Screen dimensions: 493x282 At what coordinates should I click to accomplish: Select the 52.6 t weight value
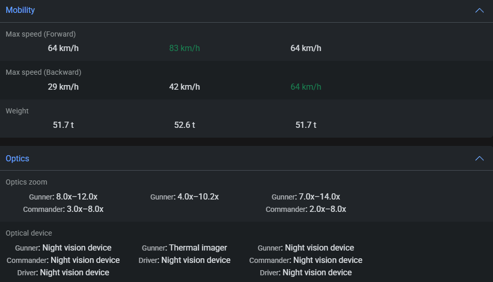(184, 125)
